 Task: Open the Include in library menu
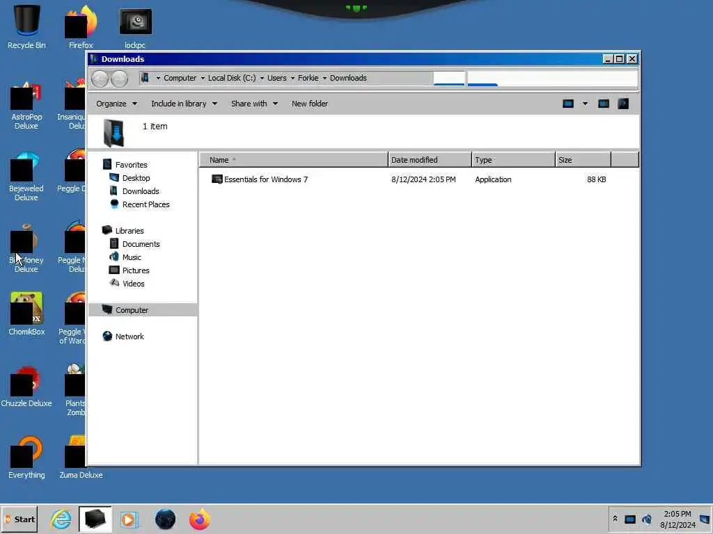pos(184,104)
